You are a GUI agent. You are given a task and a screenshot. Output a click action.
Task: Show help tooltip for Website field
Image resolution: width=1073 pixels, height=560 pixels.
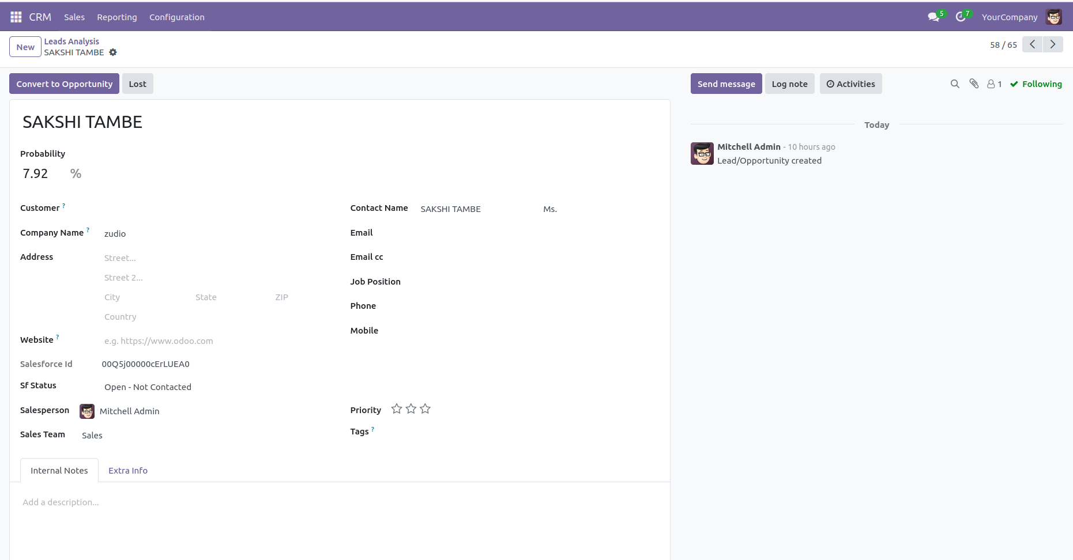(x=57, y=337)
